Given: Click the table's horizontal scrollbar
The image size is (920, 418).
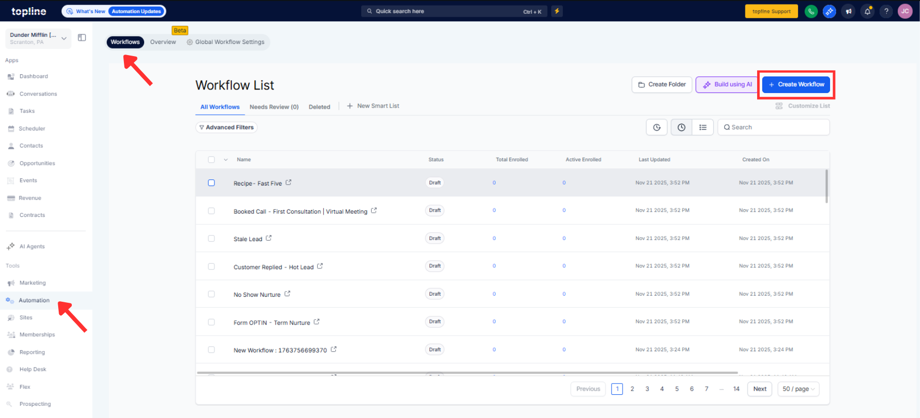Looking at the screenshot, I should coord(467,373).
